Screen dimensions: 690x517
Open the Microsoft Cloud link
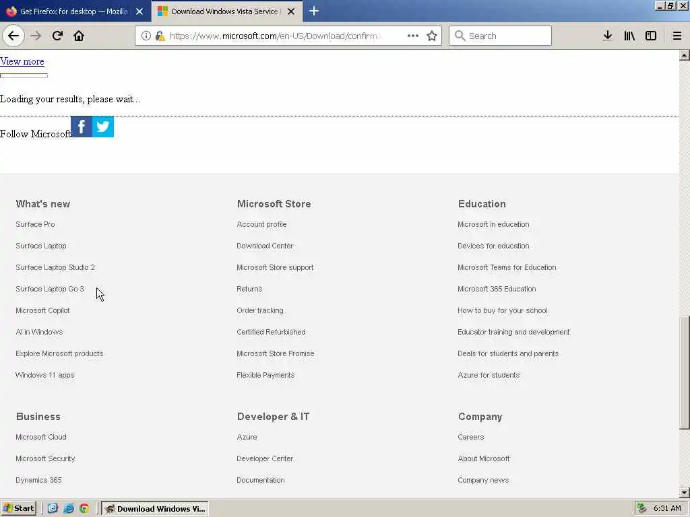(41, 437)
